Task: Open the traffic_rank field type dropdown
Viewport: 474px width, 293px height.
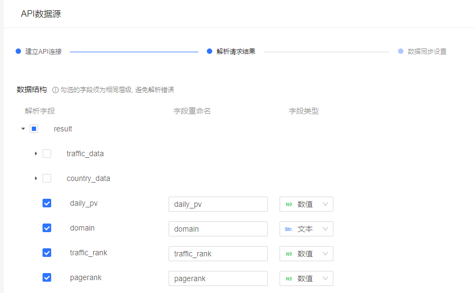Action: (306, 254)
